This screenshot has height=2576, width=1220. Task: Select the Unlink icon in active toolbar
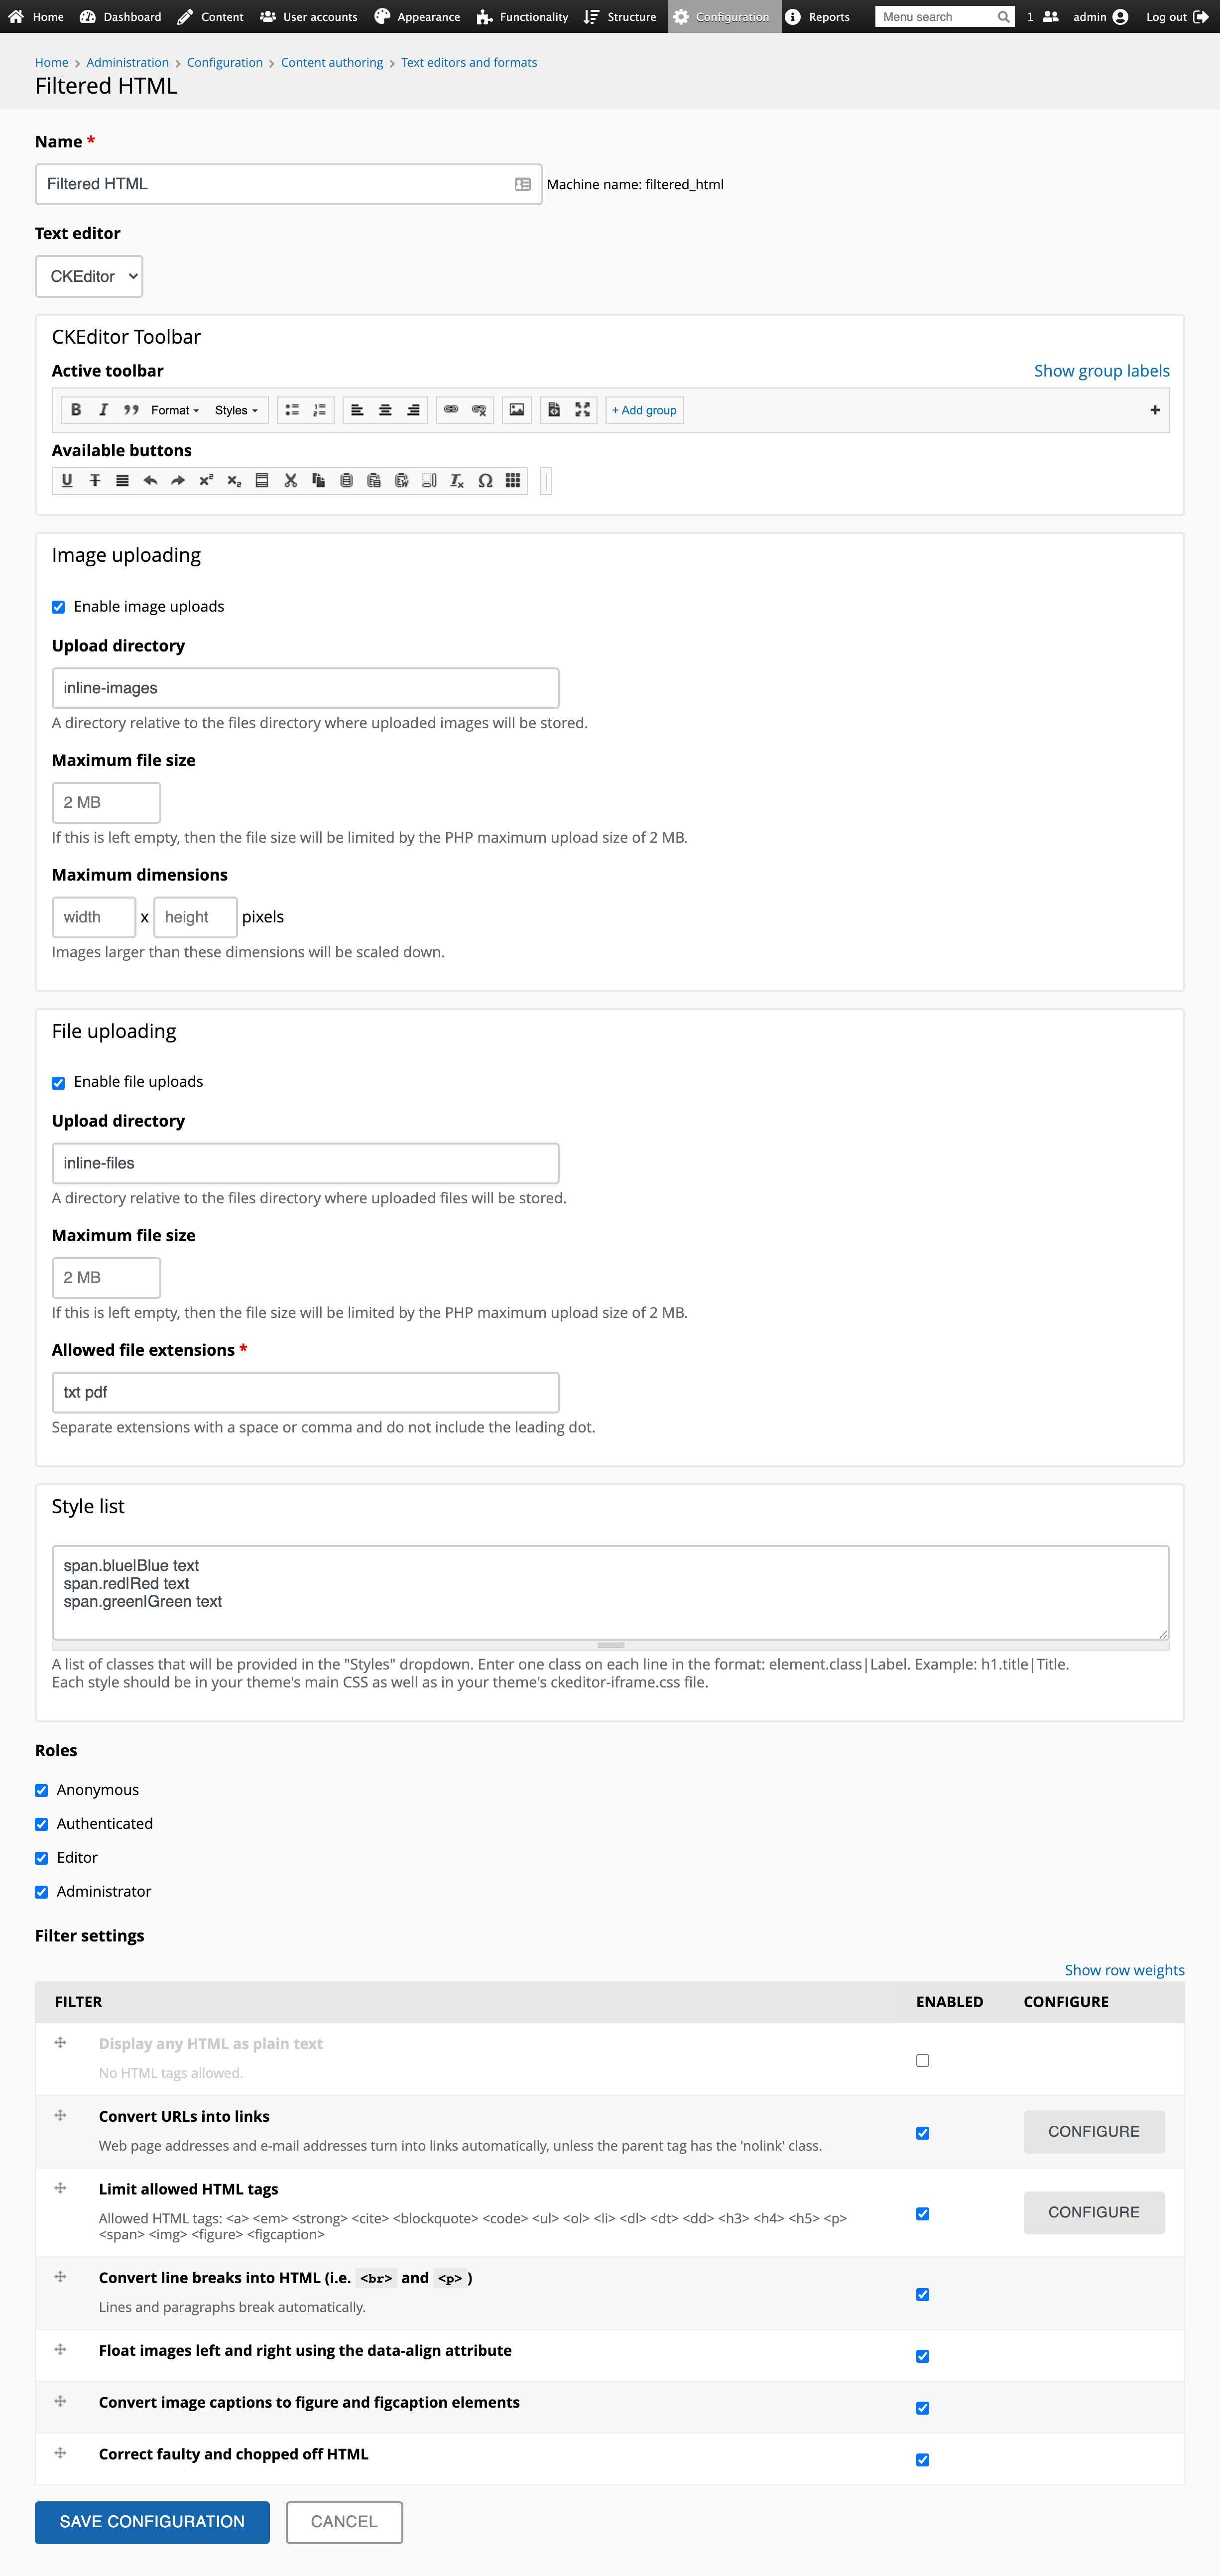tap(479, 410)
